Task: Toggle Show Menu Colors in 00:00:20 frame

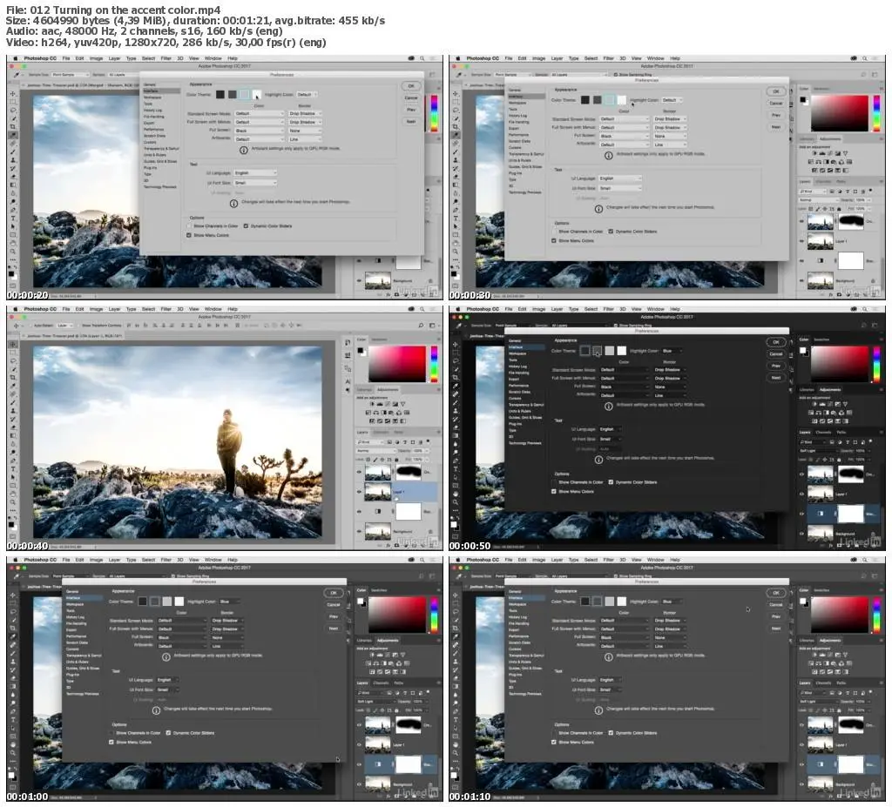Action: (189, 235)
